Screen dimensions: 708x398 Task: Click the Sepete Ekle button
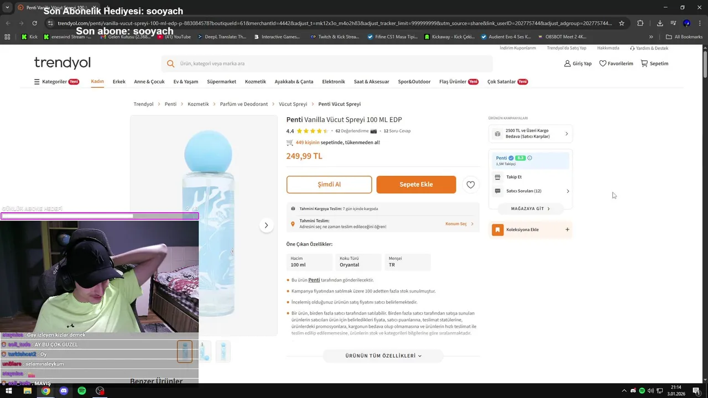pyautogui.click(x=417, y=185)
